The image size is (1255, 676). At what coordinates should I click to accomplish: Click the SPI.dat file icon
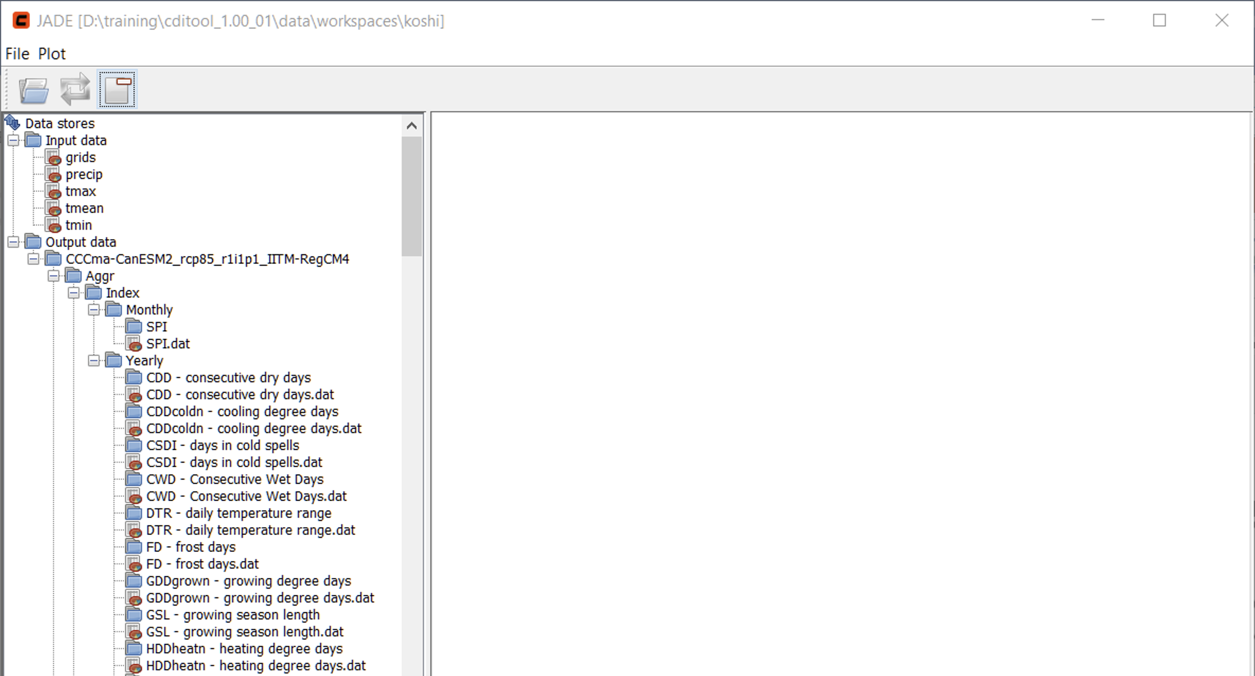pos(134,344)
